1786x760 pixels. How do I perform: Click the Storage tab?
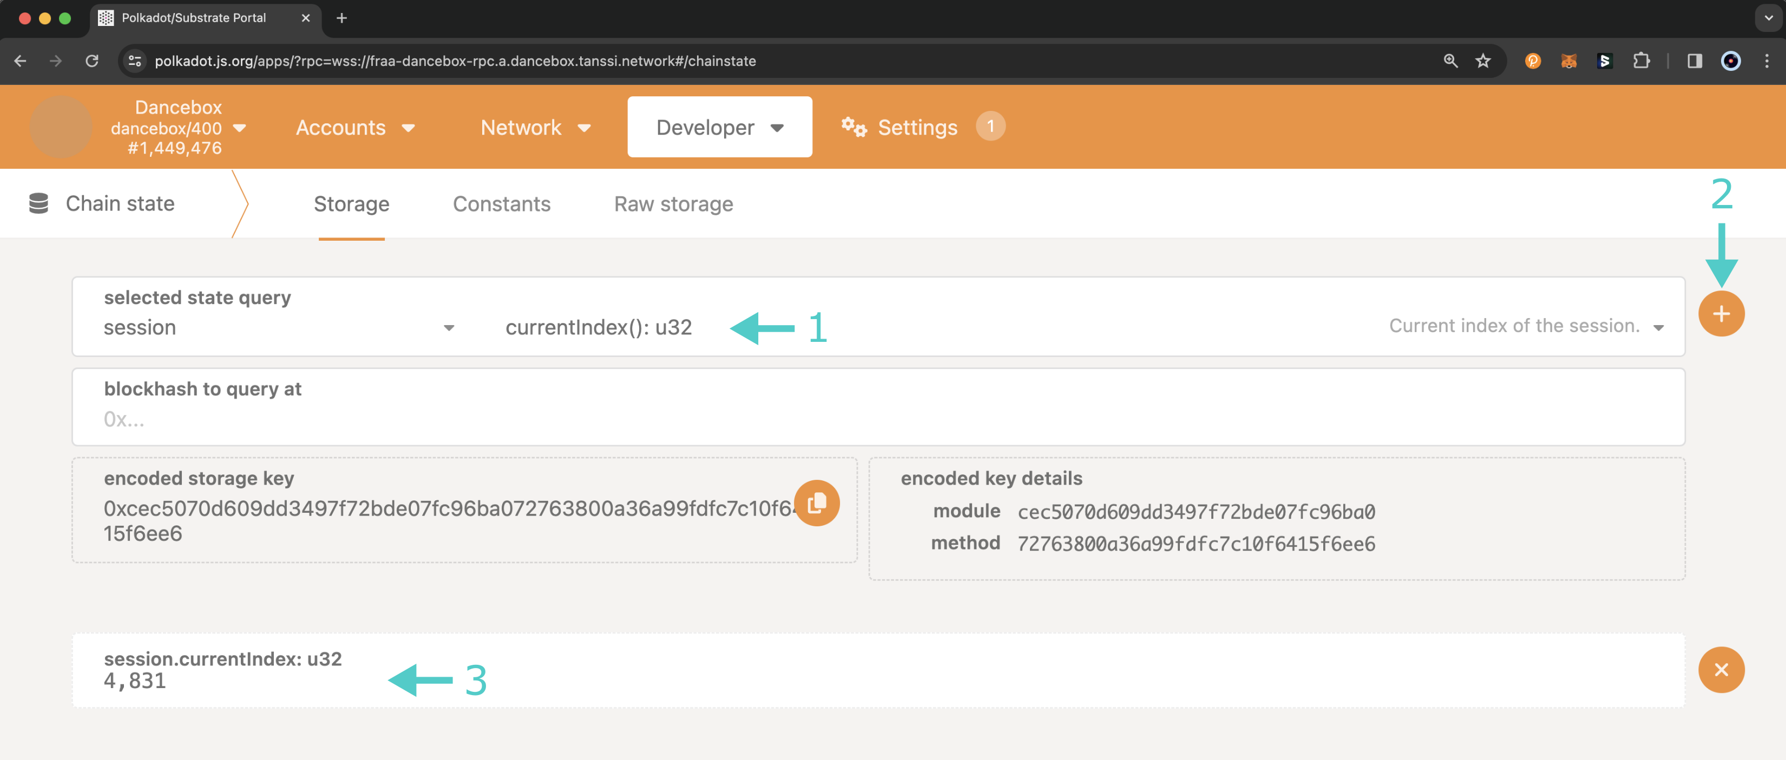pyautogui.click(x=351, y=202)
